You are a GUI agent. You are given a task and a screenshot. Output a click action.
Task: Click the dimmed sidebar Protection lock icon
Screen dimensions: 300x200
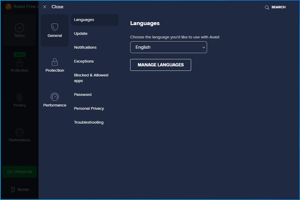pyautogui.click(x=20, y=63)
